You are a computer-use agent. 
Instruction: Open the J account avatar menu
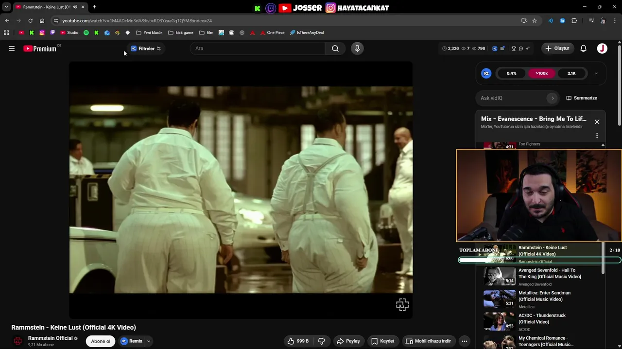click(x=602, y=48)
